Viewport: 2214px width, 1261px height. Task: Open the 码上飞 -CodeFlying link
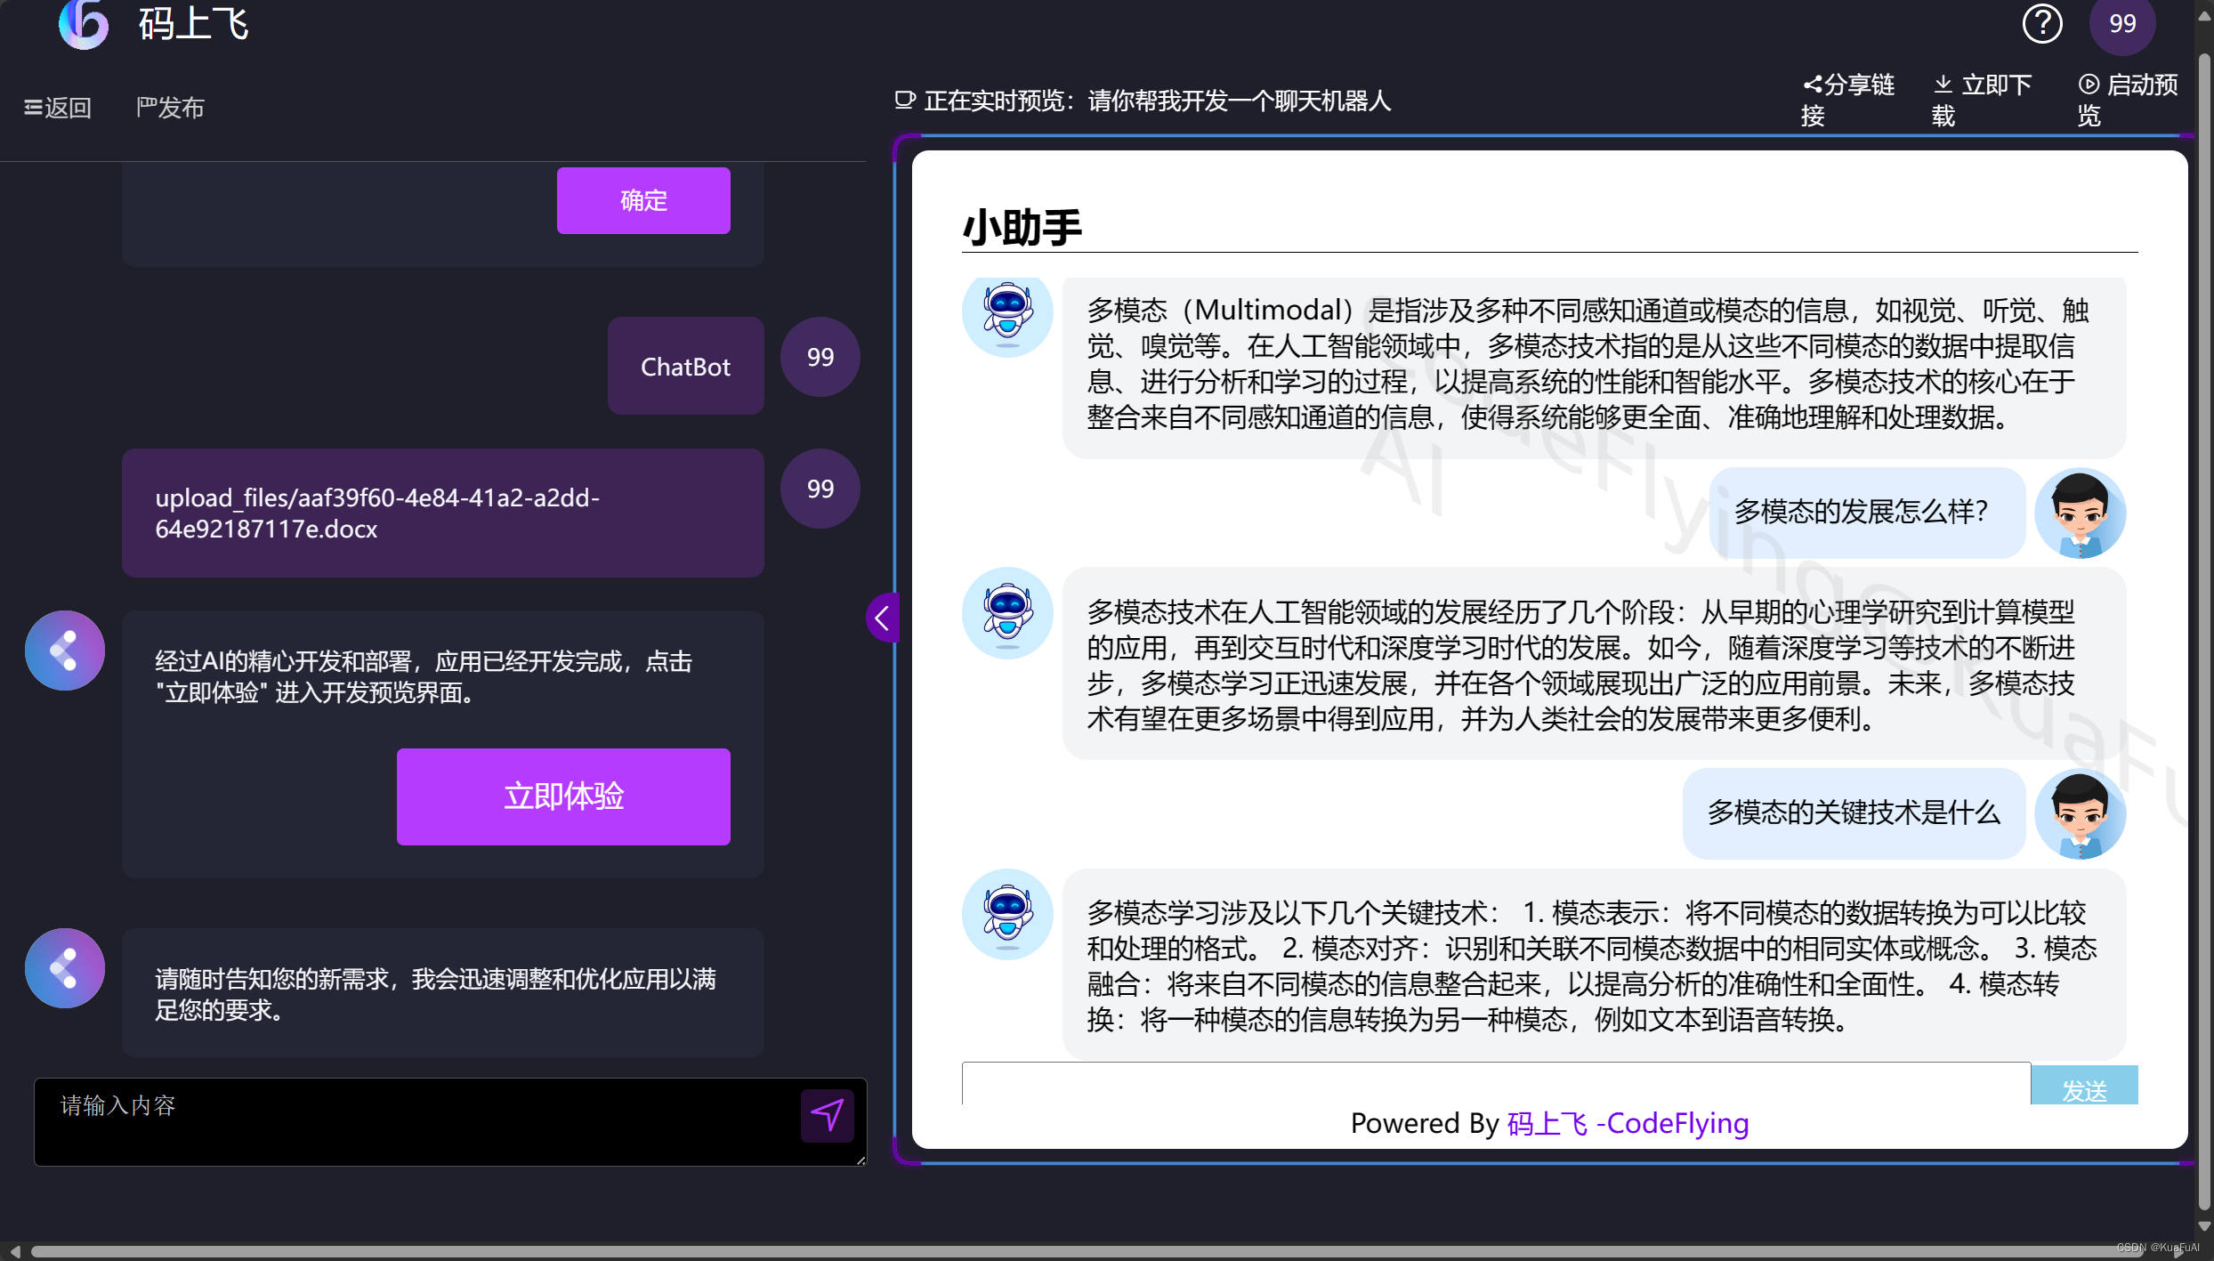[x=1628, y=1123]
